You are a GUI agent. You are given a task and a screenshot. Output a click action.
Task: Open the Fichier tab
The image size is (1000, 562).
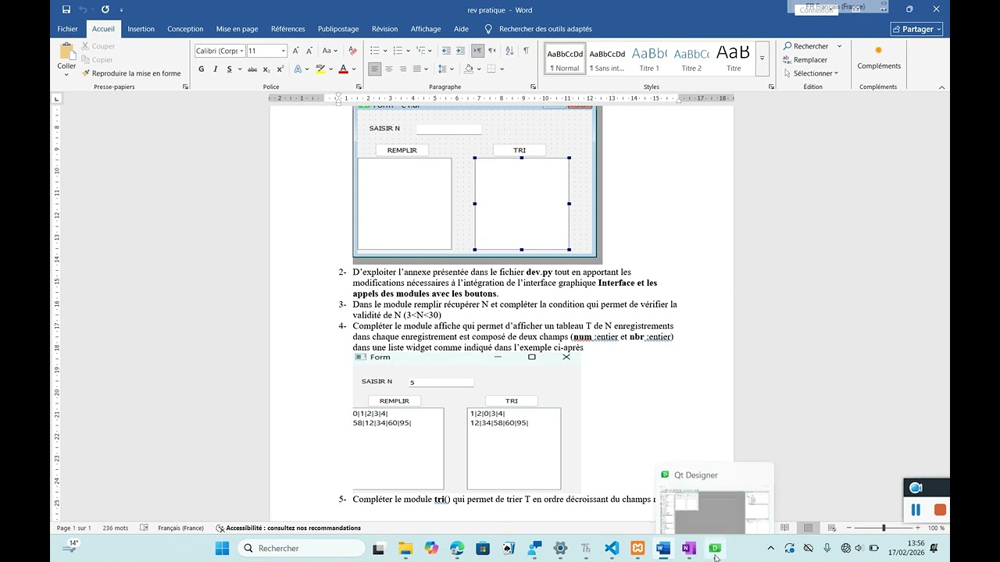(67, 29)
